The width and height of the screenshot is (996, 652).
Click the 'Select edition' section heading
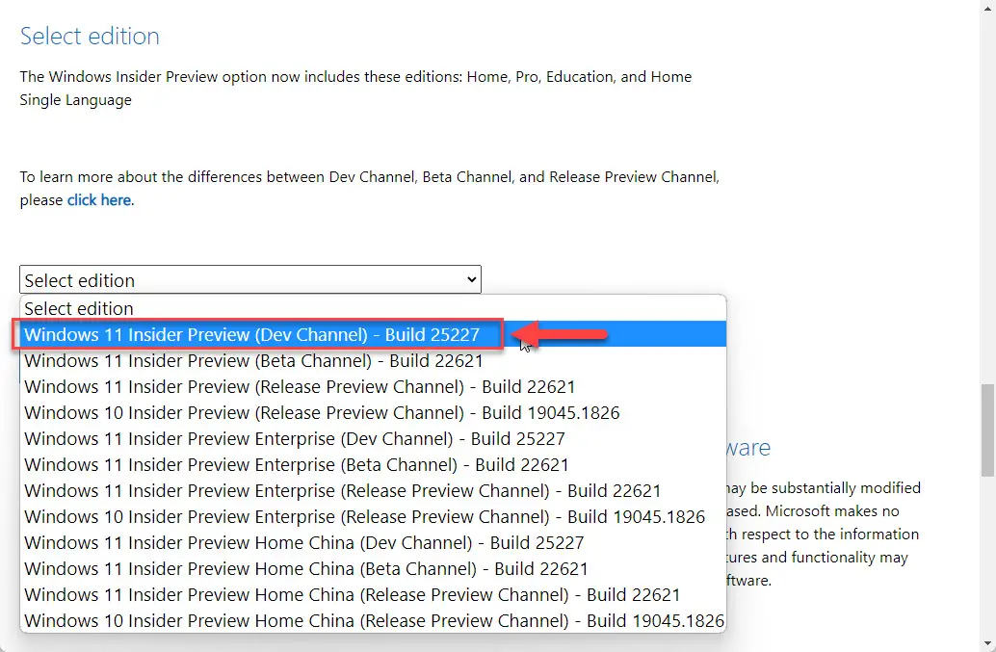90,37
